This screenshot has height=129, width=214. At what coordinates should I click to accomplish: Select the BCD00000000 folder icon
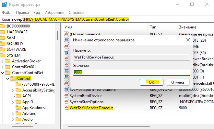click(x=3, y=26)
